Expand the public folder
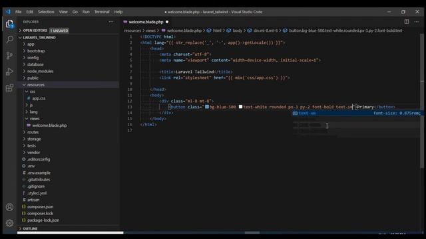 [33, 78]
